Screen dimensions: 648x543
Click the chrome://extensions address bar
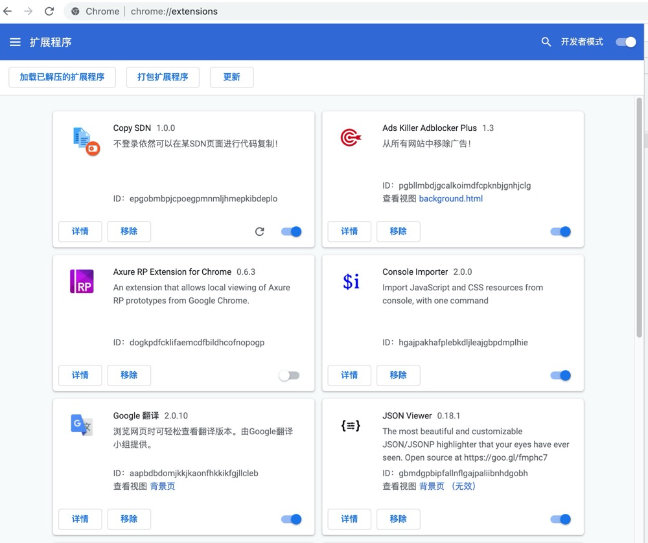(355, 11)
